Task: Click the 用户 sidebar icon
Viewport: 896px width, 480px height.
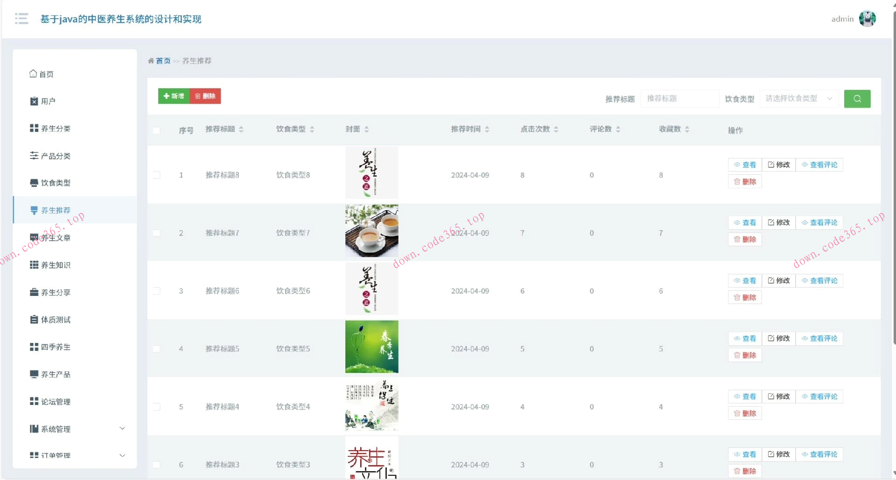Action: click(x=34, y=101)
